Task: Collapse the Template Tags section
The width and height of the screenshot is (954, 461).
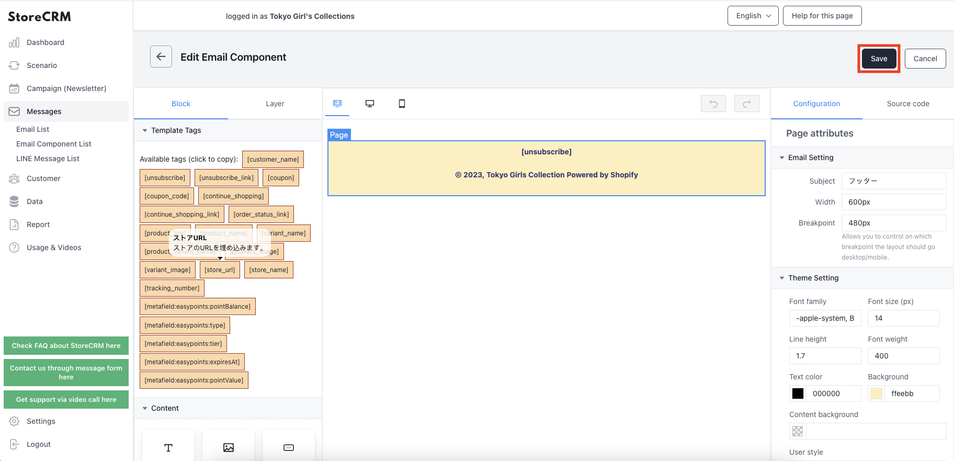Action: [x=145, y=130]
